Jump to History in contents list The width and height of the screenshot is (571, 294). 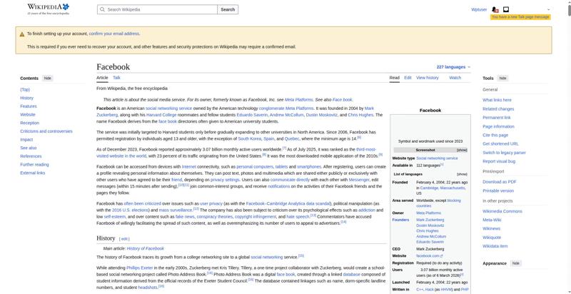coord(26,98)
